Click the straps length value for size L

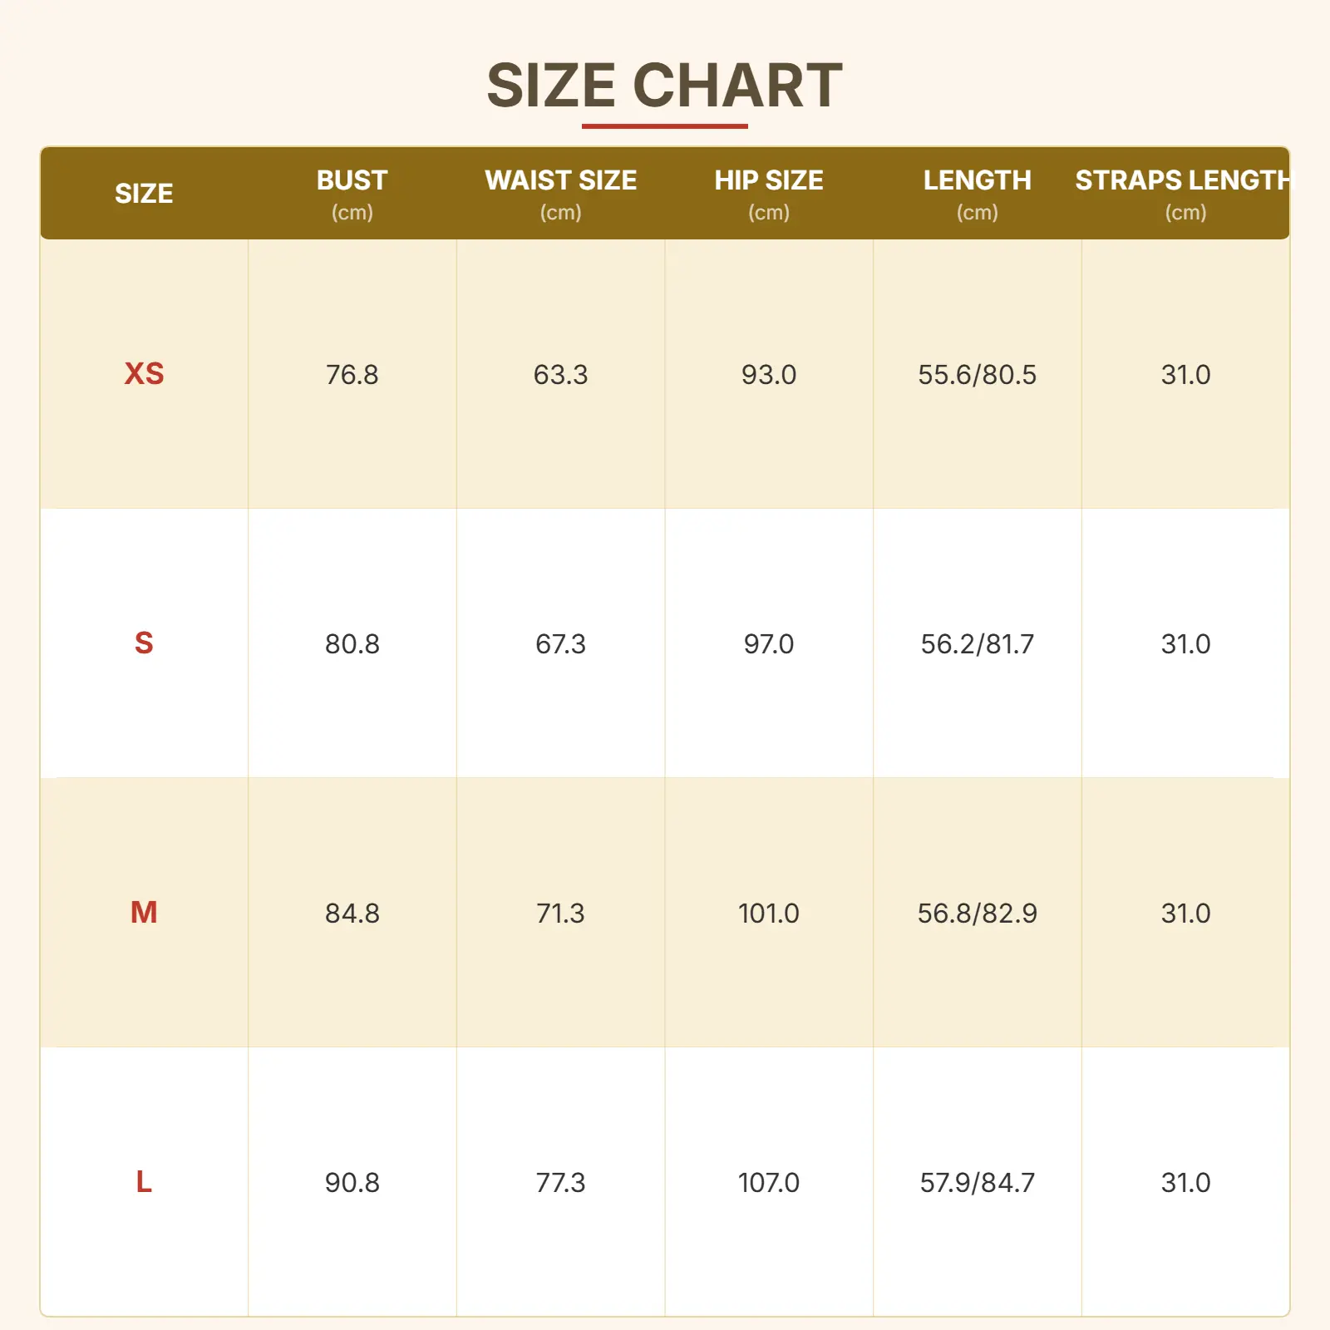click(x=1185, y=1183)
